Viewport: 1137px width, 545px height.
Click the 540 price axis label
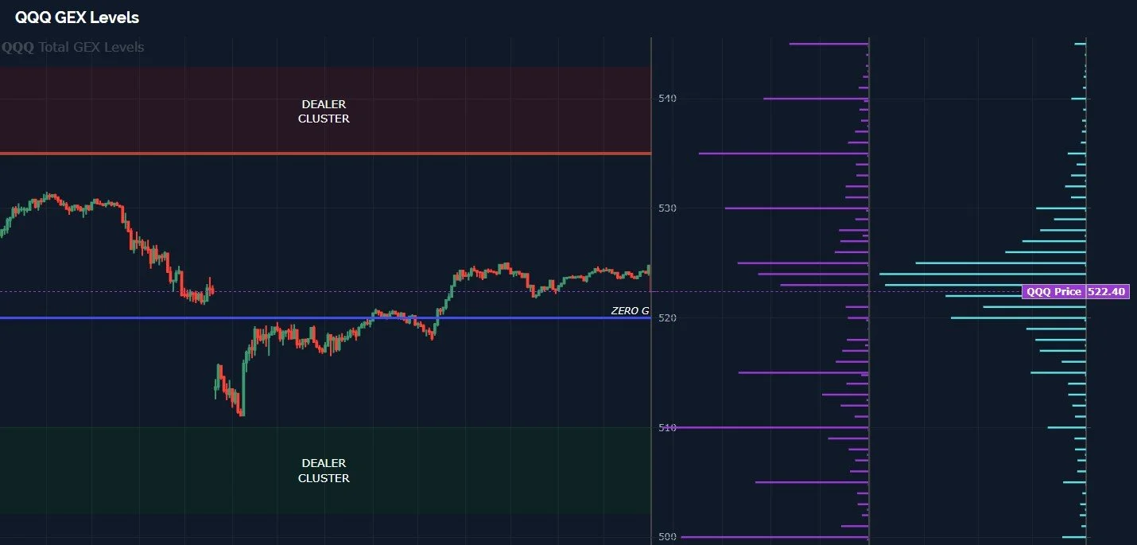[x=666, y=99]
